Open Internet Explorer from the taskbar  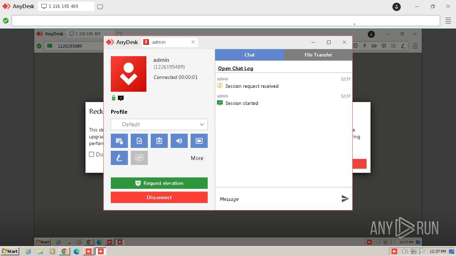point(28,251)
